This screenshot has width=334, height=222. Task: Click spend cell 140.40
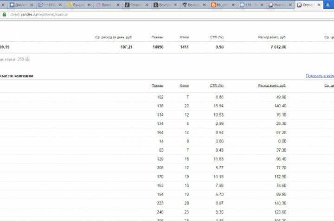pos(280,106)
